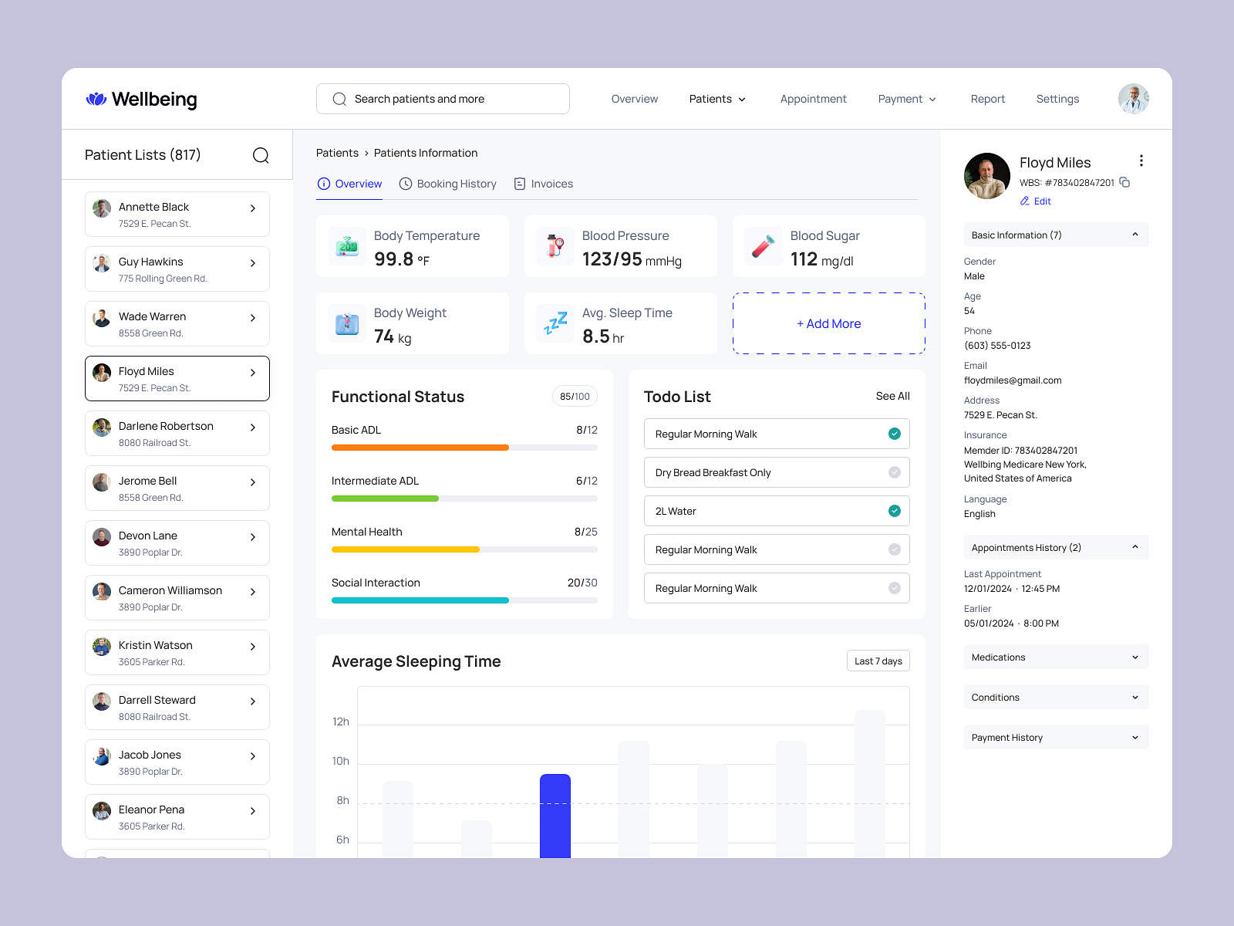
Task: Click the Avg. Sleep Time zzz icon
Action: pyautogui.click(x=554, y=323)
